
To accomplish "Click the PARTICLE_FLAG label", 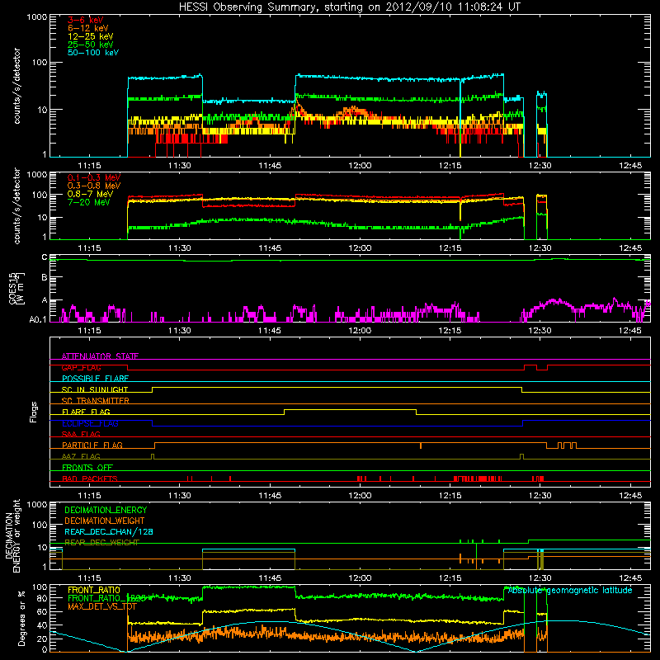I will click(92, 445).
